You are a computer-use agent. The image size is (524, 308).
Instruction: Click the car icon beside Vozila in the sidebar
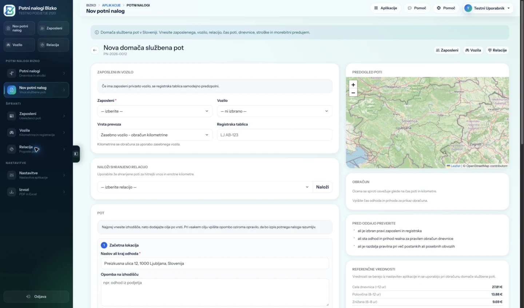(x=12, y=133)
